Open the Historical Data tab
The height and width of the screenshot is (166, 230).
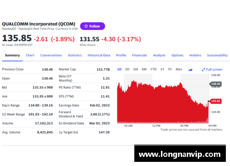pos(99,55)
